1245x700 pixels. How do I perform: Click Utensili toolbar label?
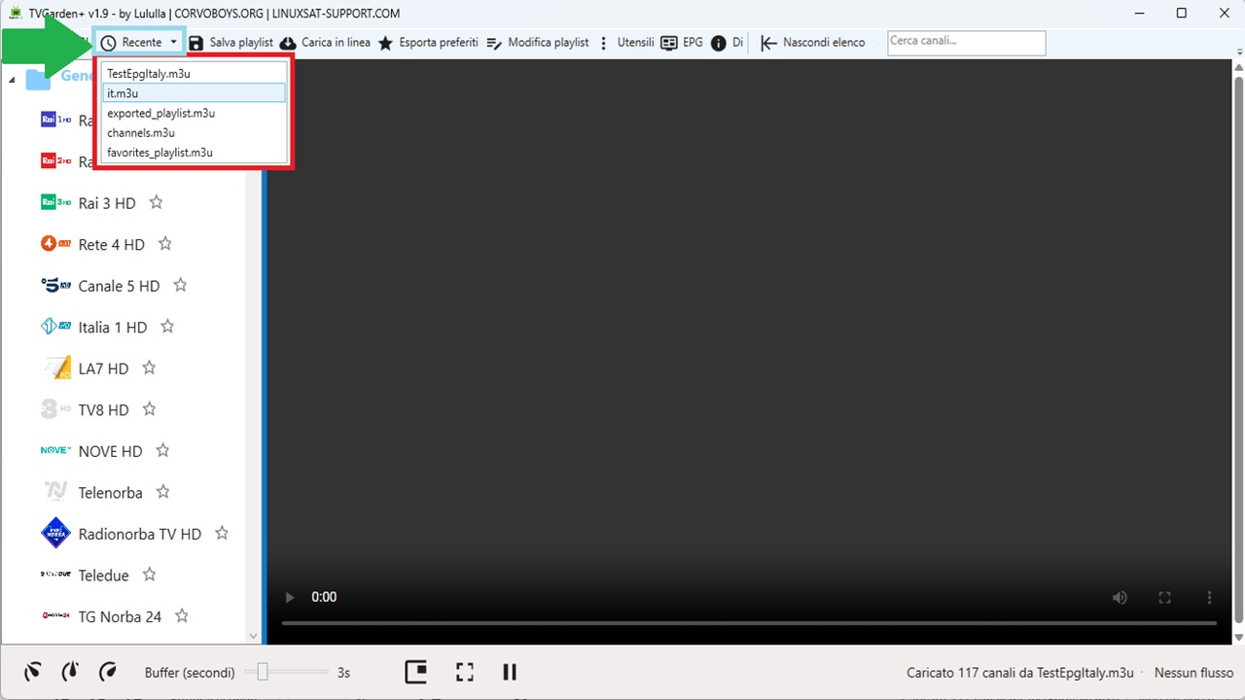tap(636, 43)
